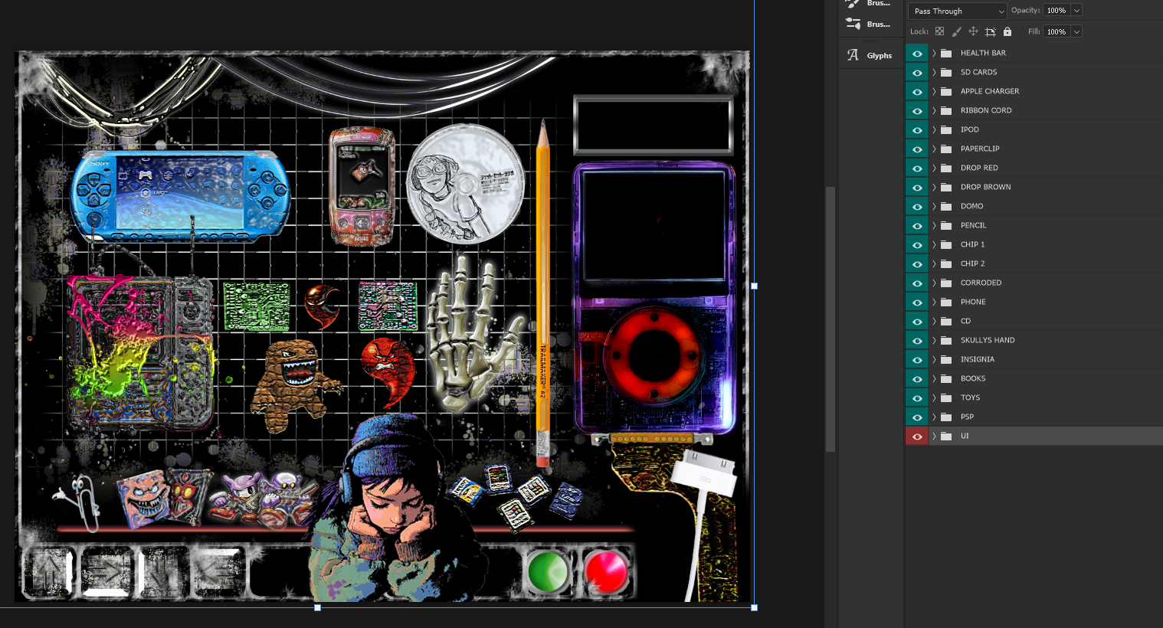Click the canvas vertical scrollbar thumb
This screenshot has height=628, width=1163.
(830, 319)
